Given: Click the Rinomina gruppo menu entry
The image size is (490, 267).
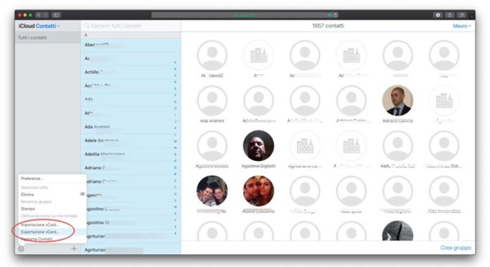Looking at the screenshot, I should tap(36, 201).
